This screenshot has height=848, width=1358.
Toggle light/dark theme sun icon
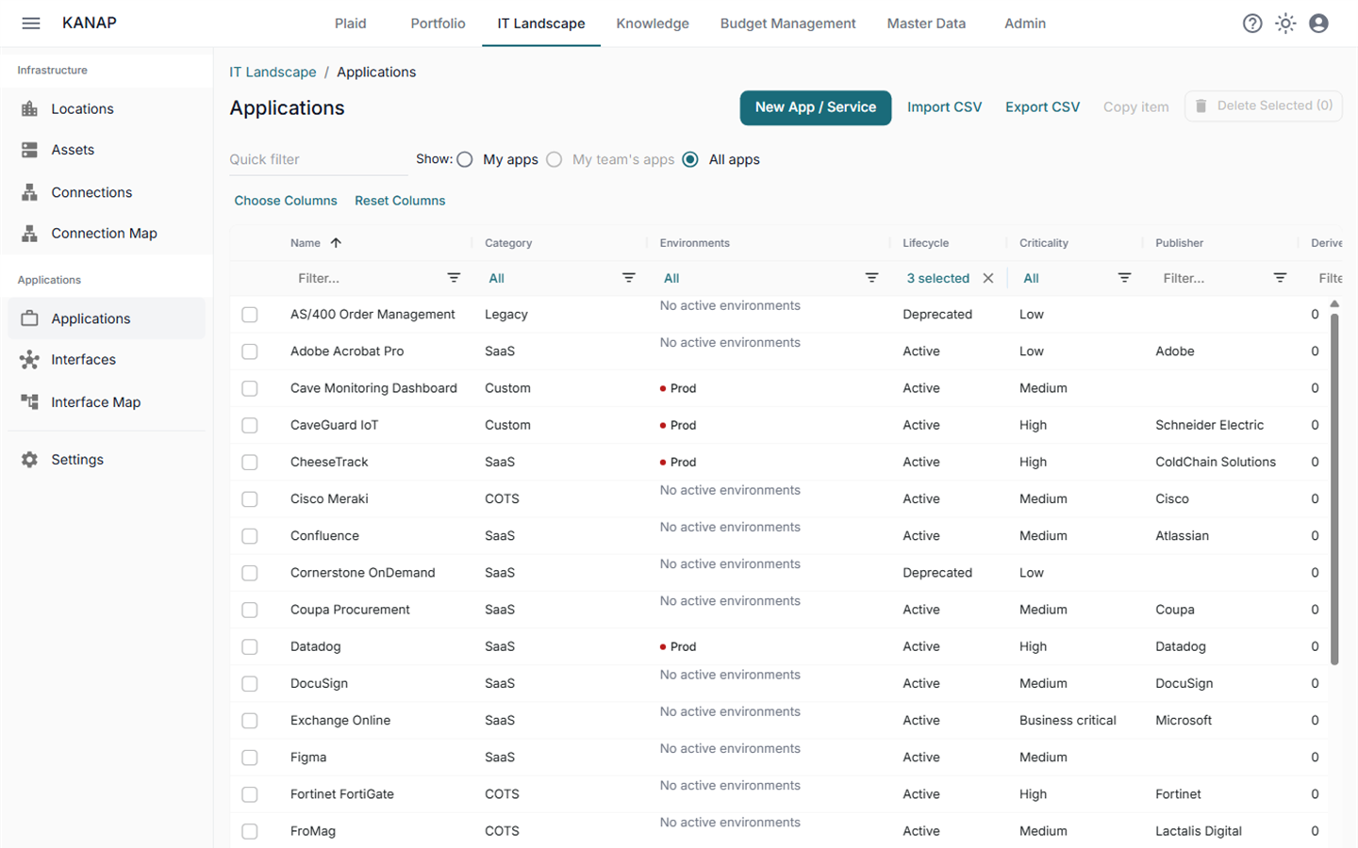(x=1285, y=24)
